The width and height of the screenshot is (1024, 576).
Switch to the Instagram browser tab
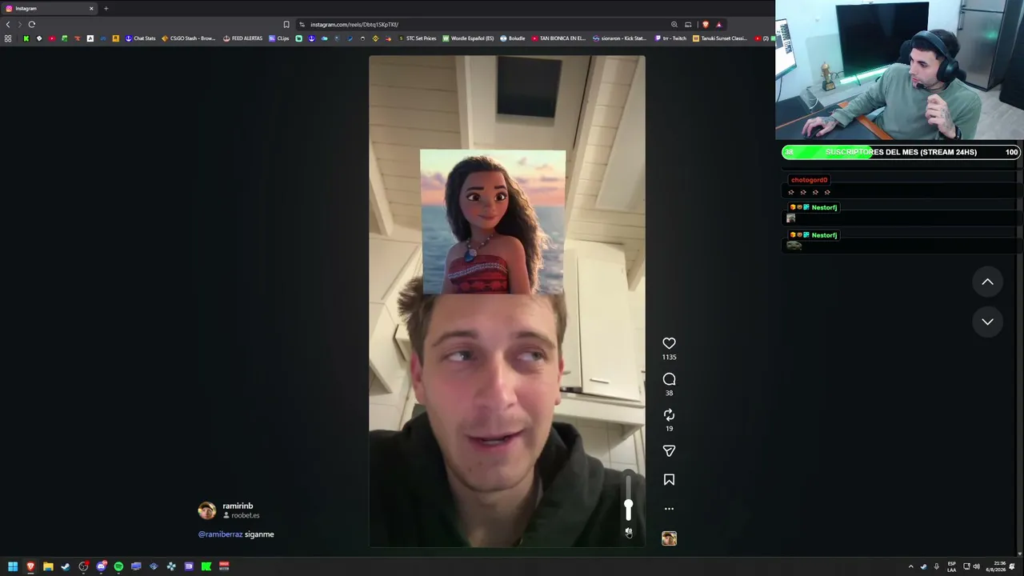coord(48,8)
